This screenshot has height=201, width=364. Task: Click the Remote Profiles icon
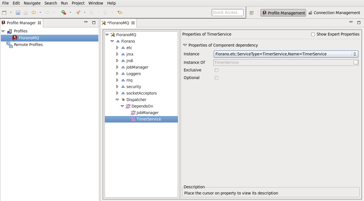[x=9, y=45]
